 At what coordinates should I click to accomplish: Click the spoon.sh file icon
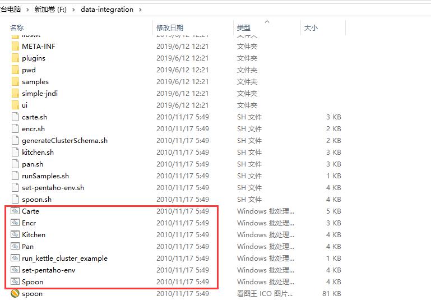[x=15, y=200]
